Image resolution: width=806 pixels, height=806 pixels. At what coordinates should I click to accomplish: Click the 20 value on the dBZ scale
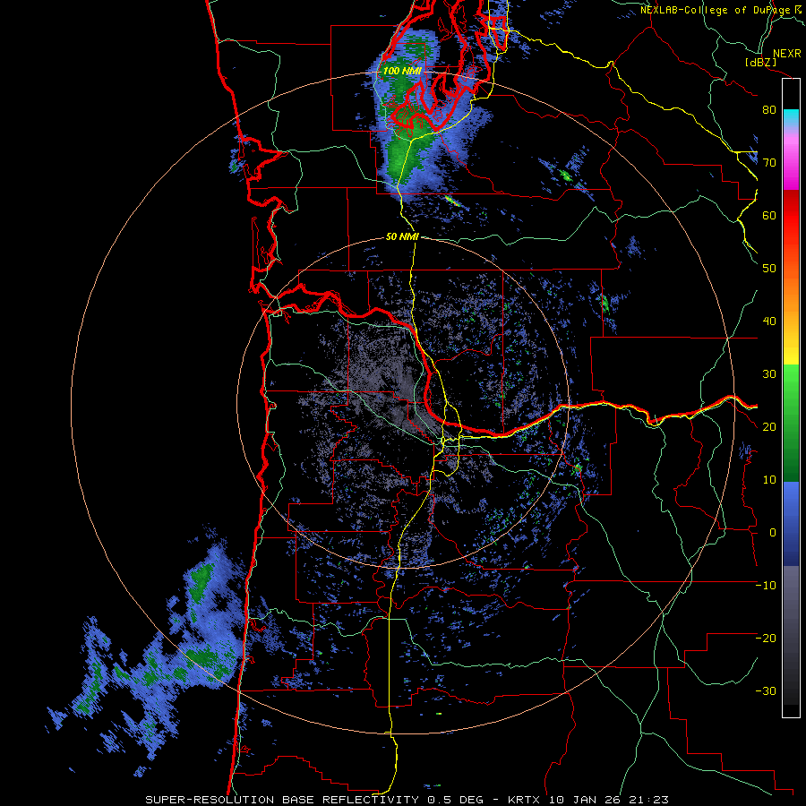[x=769, y=426]
